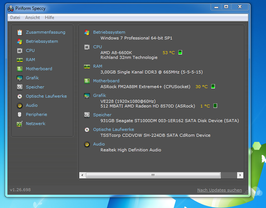Click the green CPU temperature indicator beside 53 °C
The width and height of the screenshot is (266, 208).
click(180, 52)
